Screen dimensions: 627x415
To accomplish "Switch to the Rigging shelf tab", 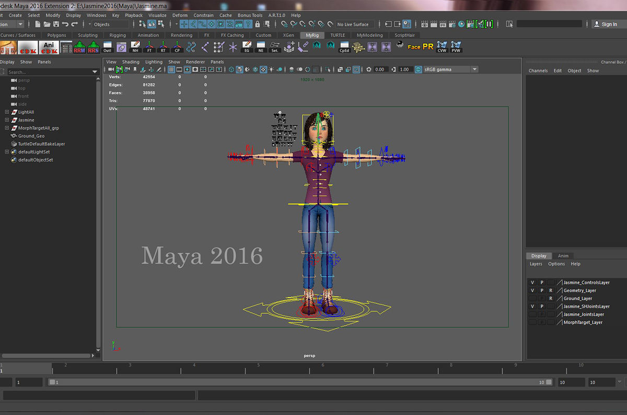I will [x=118, y=35].
